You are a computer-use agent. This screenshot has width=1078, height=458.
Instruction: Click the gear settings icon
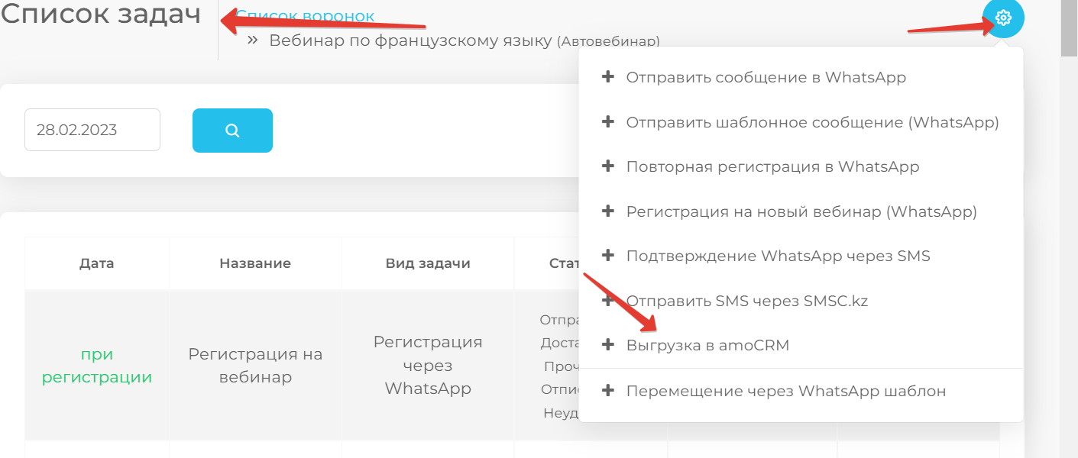(x=1003, y=18)
